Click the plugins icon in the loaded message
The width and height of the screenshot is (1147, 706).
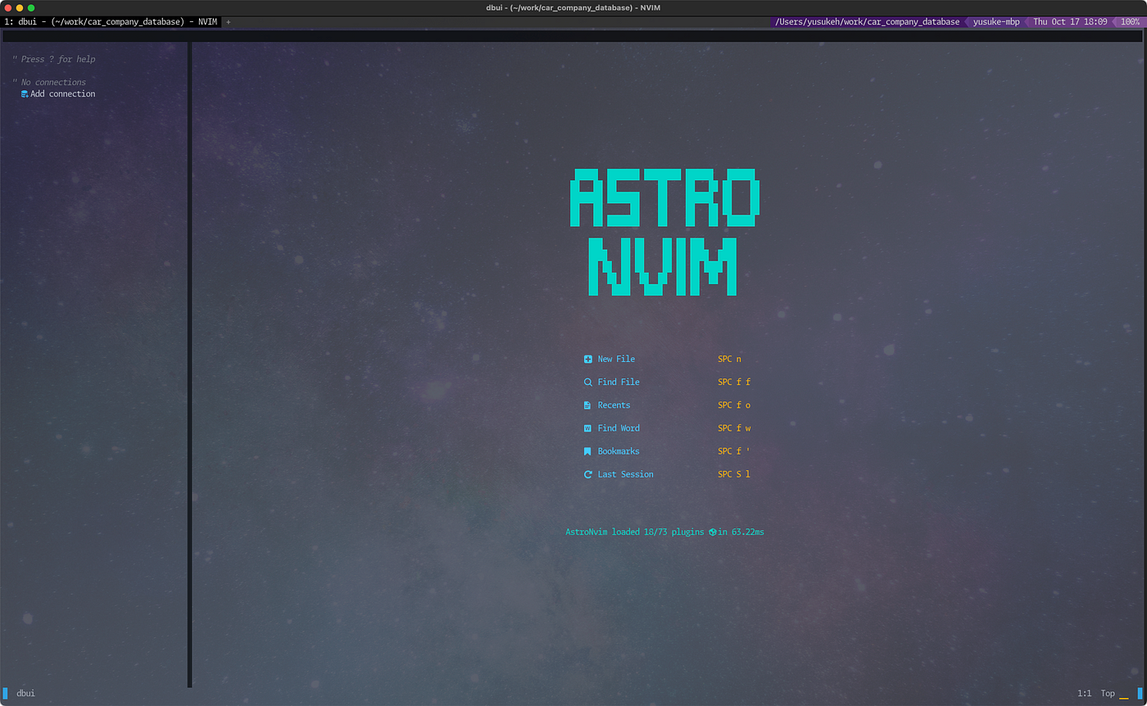coord(712,532)
